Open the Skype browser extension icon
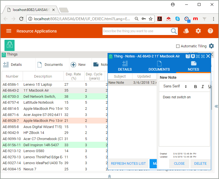The width and height of the screenshot is (219, 179). click(x=177, y=19)
